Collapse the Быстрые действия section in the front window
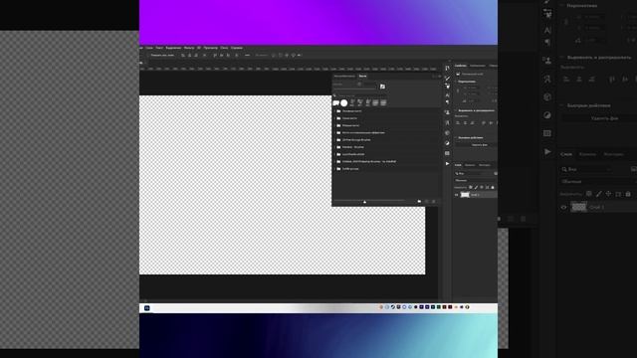 click(x=456, y=137)
